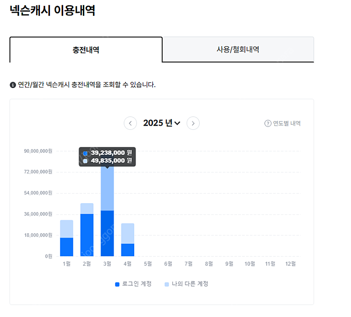The image size is (351, 317).
Task: Select the 3월 dark blue bar segment
Action: point(107,233)
